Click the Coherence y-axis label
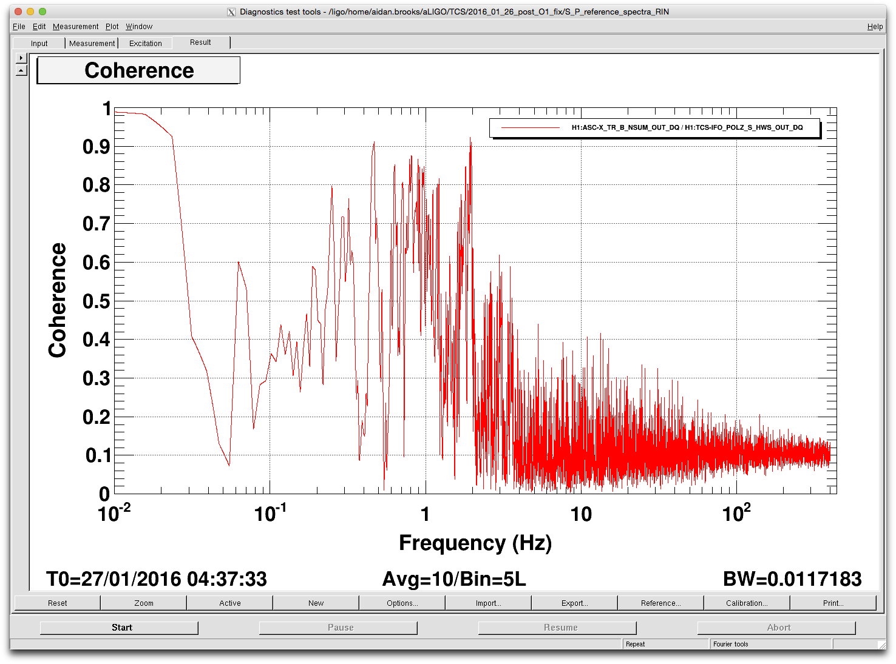 58,300
